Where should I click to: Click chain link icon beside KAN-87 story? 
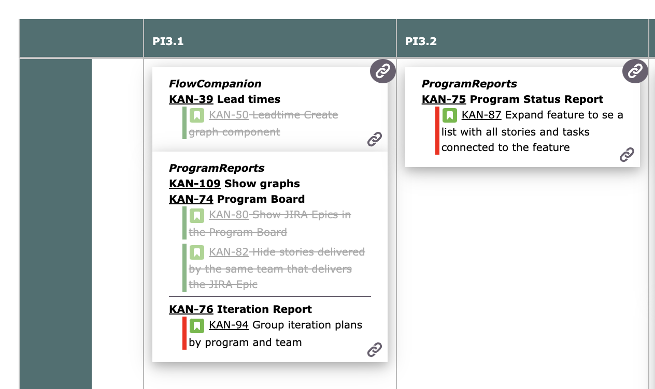[x=627, y=155]
